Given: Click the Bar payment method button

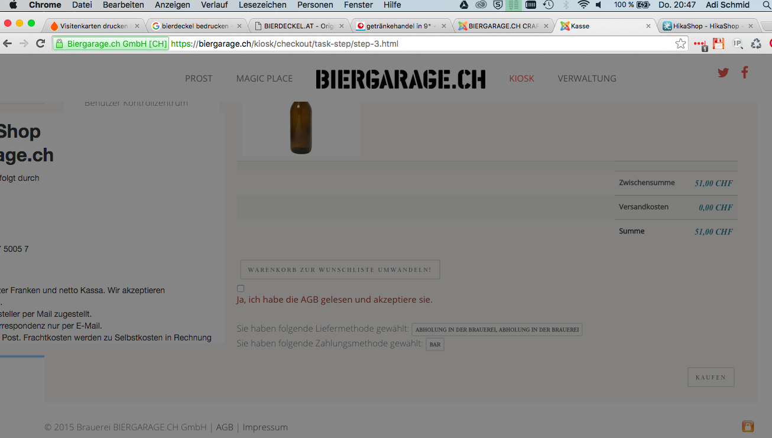Looking at the screenshot, I should pos(435,344).
